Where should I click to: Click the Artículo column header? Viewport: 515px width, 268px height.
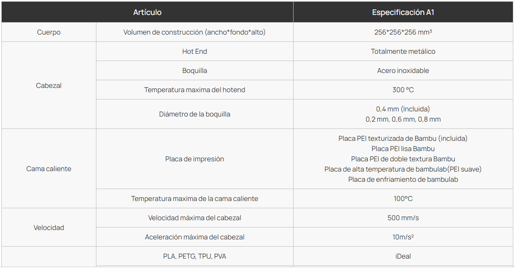pyautogui.click(x=147, y=12)
